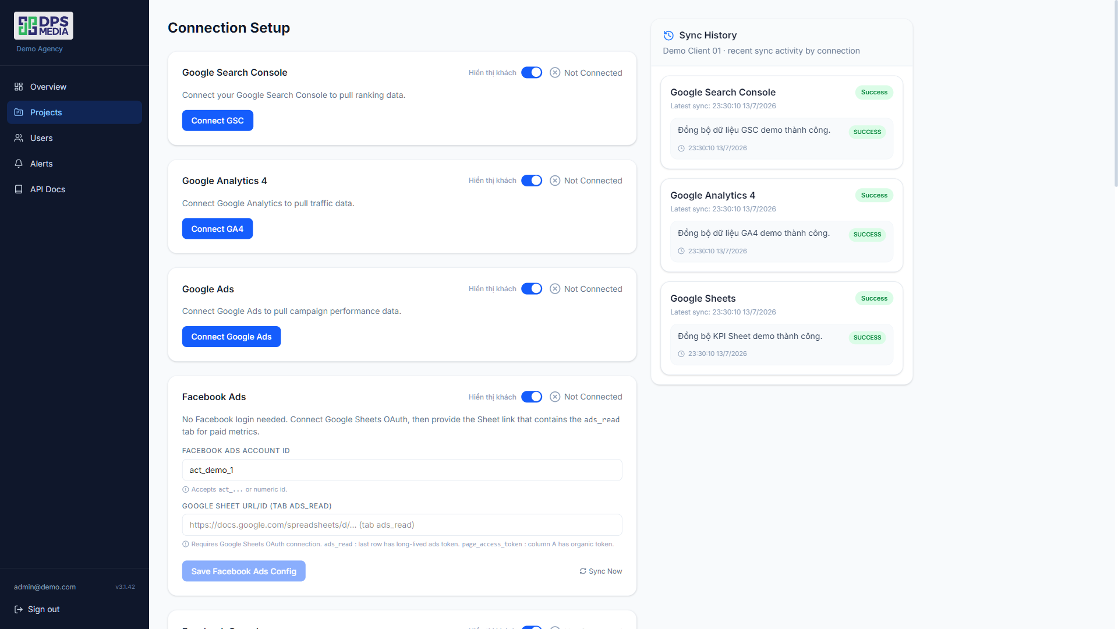This screenshot has height=629, width=1118.
Task: Click the Google Sheets sync card title
Action: tap(703, 299)
